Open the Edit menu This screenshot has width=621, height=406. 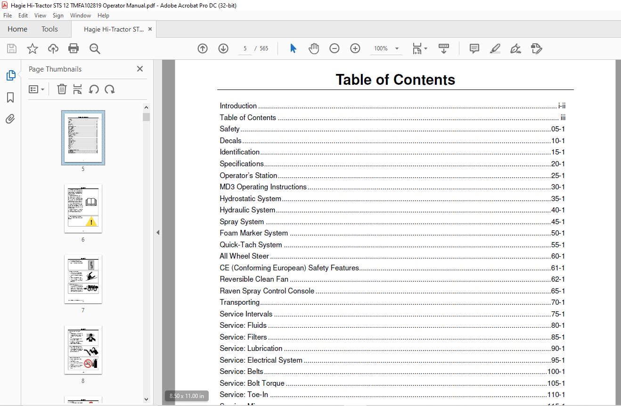pyautogui.click(x=23, y=16)
